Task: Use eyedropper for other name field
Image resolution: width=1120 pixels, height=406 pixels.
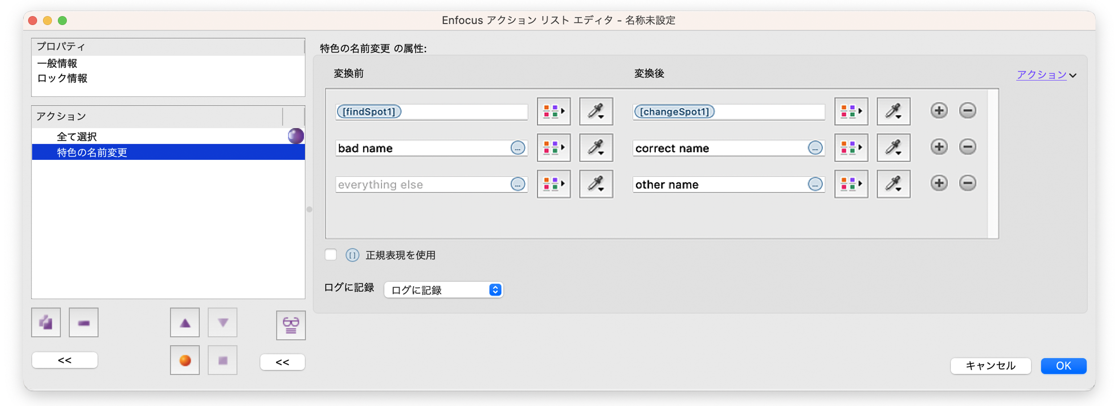Action: [894, 184]
